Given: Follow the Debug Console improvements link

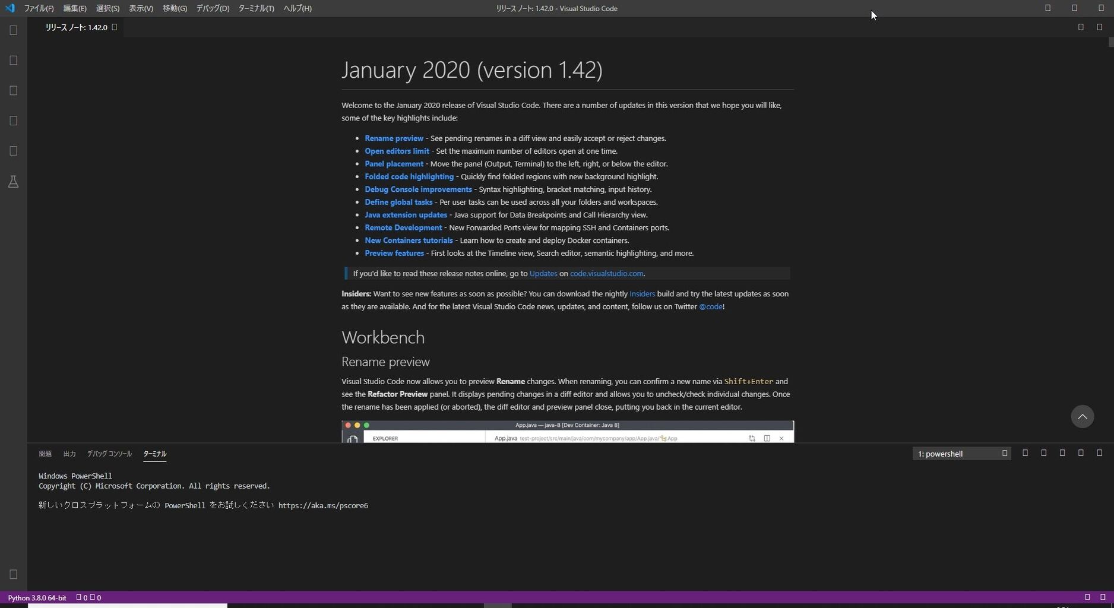Looking at the screenshot, I should [x=418, y=189].
